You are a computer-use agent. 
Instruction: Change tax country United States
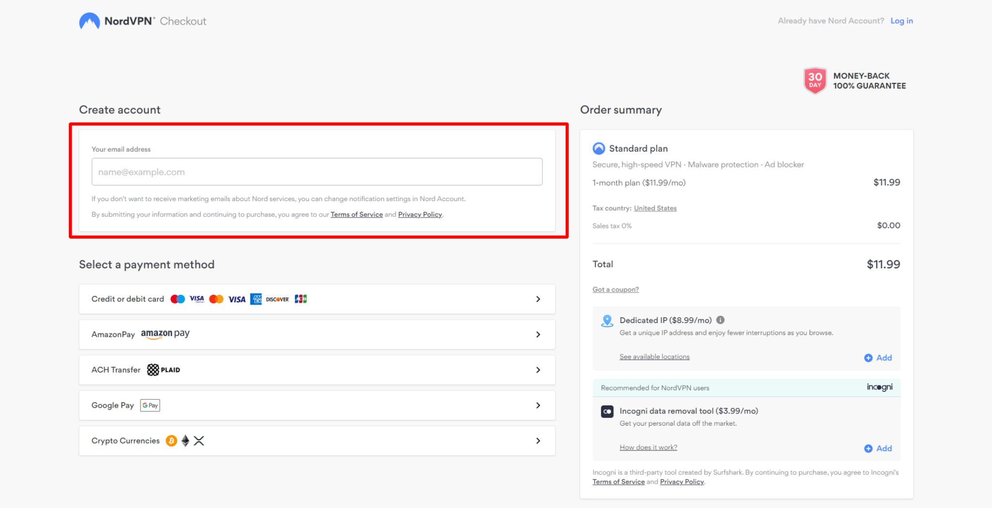(x=655, y=208)
